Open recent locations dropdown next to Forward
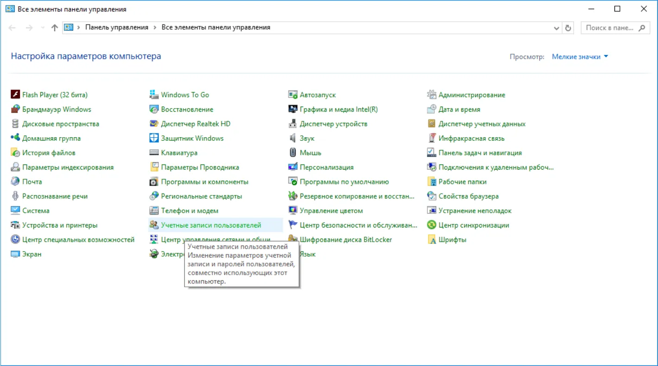The width and height of the screenshot is (658, 366). coord(43,28)
